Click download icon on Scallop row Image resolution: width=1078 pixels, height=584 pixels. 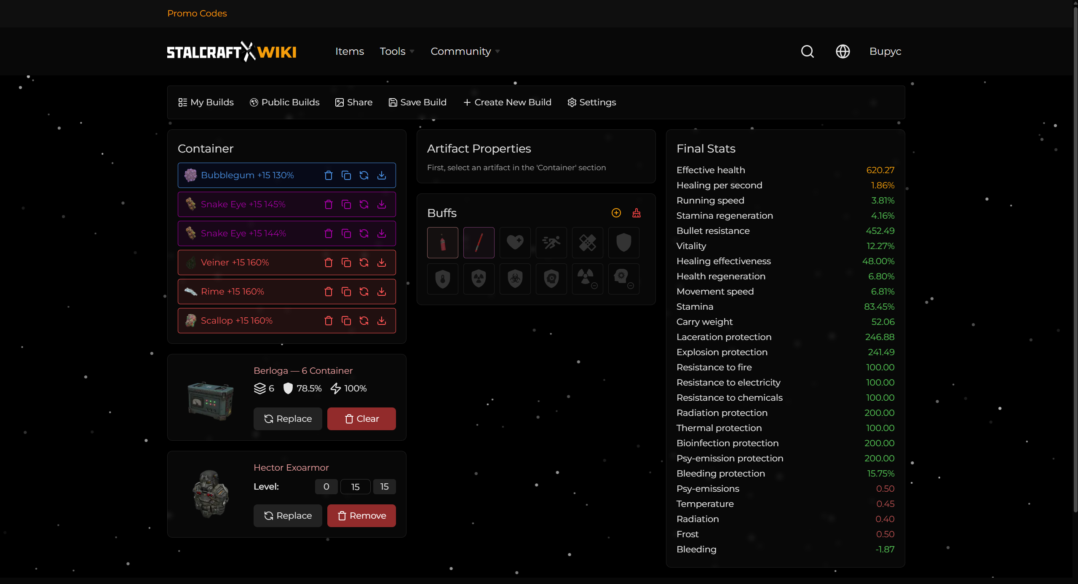point(381,321)
